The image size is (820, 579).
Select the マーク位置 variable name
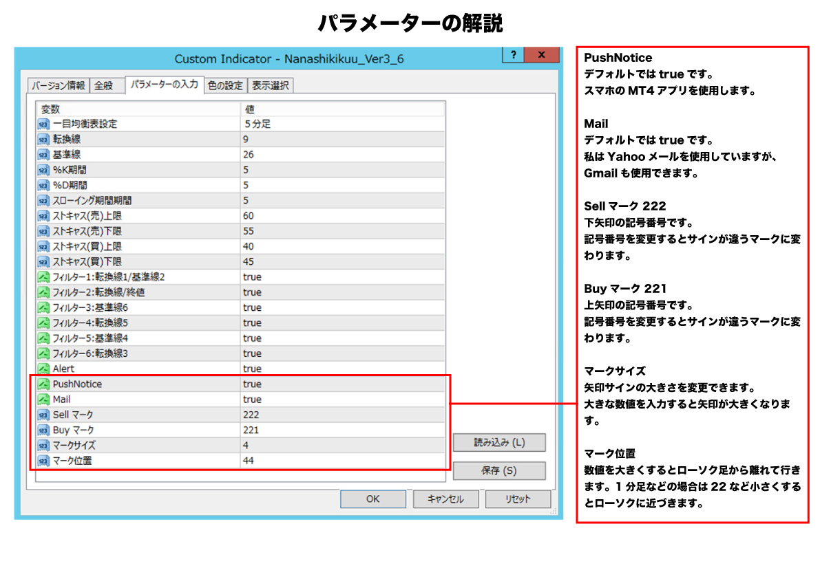coord(72,461)
